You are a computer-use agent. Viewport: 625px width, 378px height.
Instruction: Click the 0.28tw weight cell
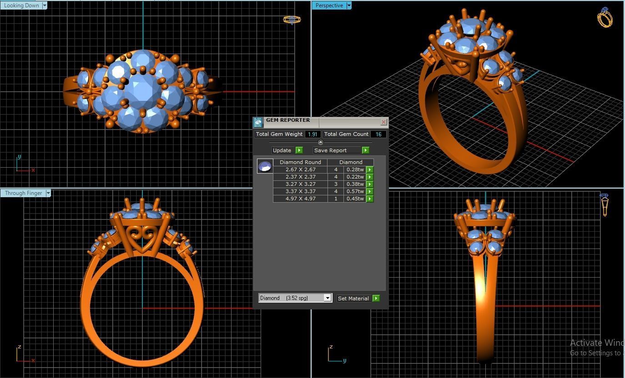(x=355, y=169)
